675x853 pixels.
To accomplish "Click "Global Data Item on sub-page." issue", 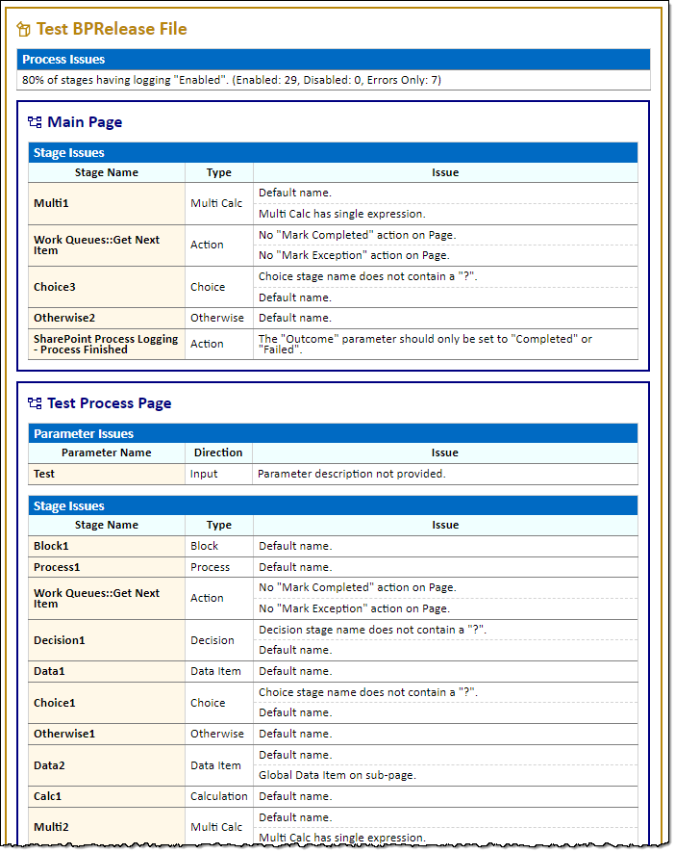I will click(x=337, y=775).
